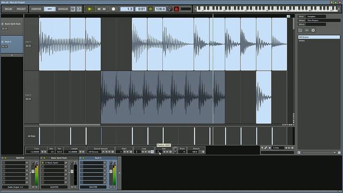Click the Record button in the transport

(x=113, y=9)
